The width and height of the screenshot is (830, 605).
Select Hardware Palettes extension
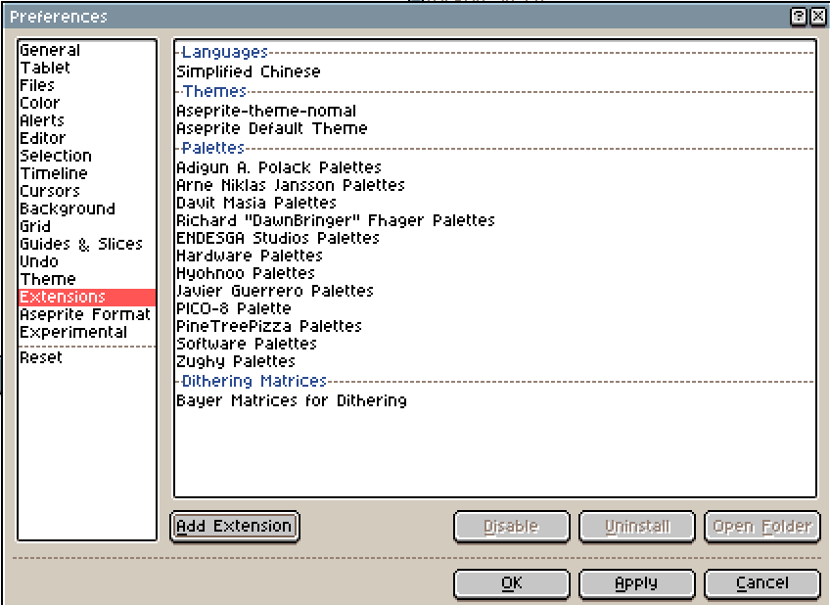coord(495,256)
